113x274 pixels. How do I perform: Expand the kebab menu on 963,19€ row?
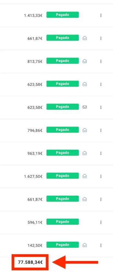[101, 153]
